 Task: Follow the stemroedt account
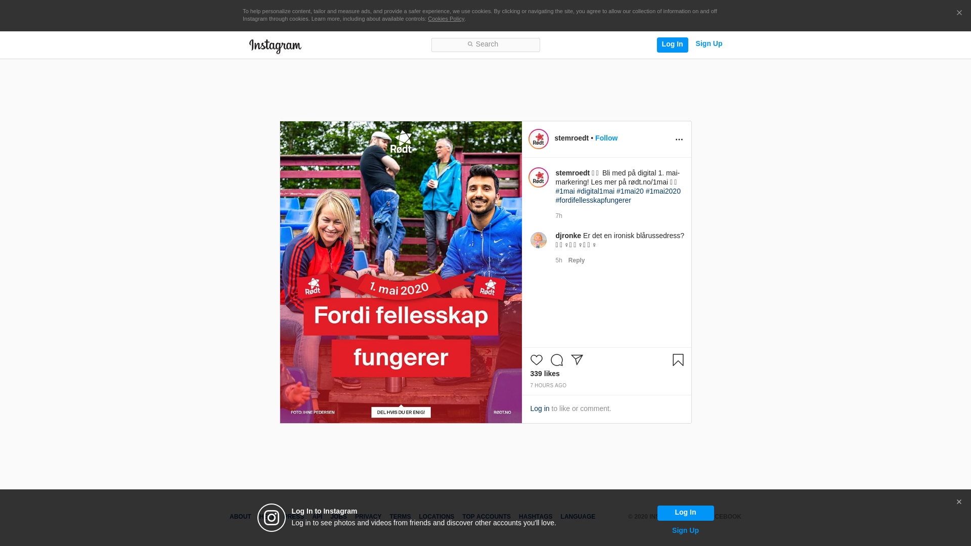(x=606, y=138)
